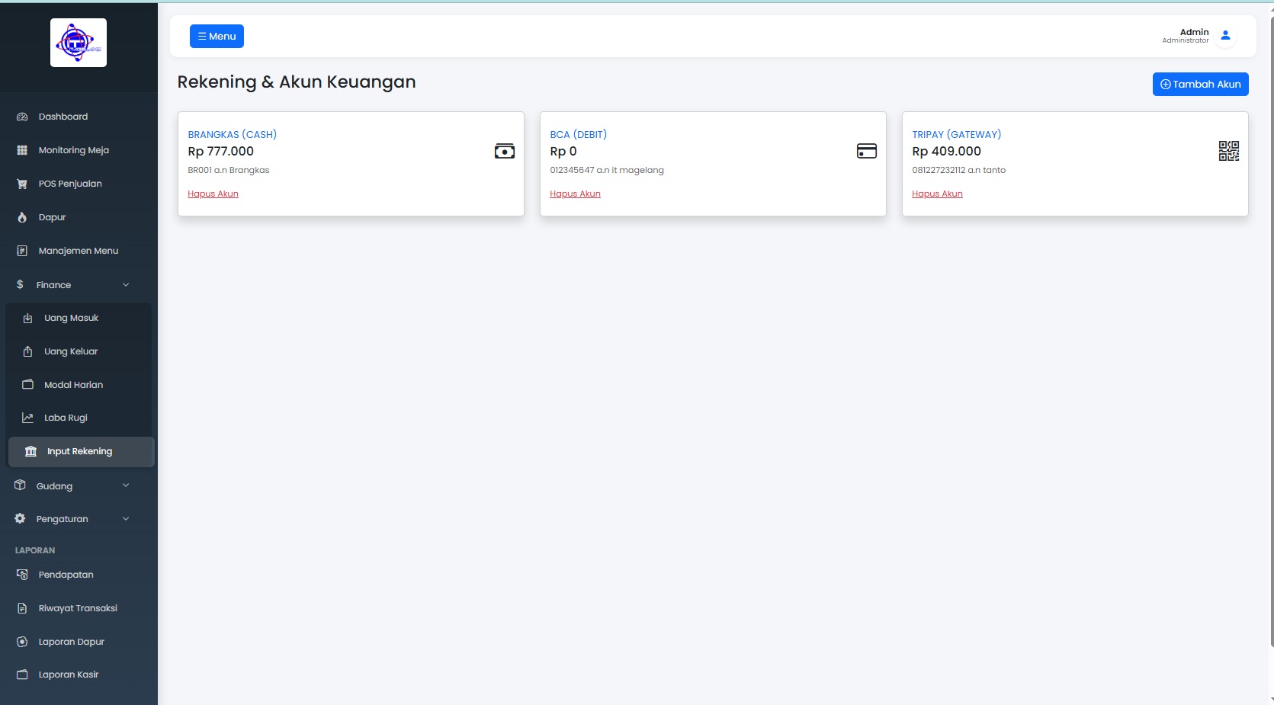
Task: Open the Laba Rugi report
Action: (80, 418)
